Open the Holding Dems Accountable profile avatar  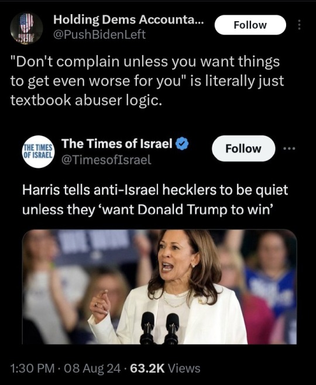(26, 28)
